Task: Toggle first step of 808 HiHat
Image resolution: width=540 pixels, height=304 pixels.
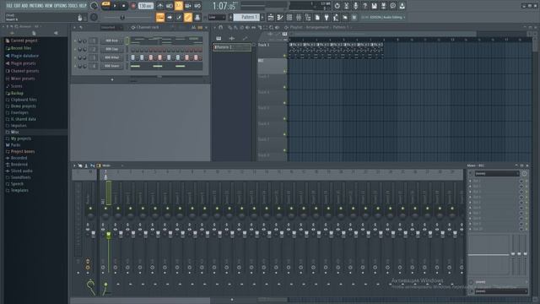Action: tap(132, 57)
